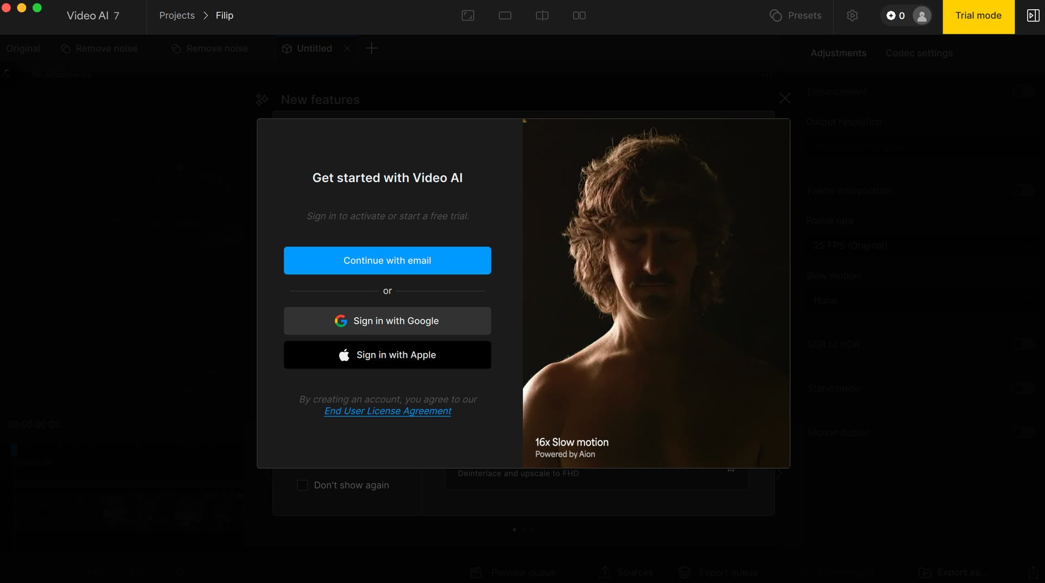Open the End User License Agreement link

(387, 411)
